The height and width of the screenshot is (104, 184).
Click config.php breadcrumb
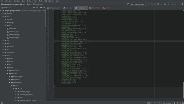[x=38, y=4]
